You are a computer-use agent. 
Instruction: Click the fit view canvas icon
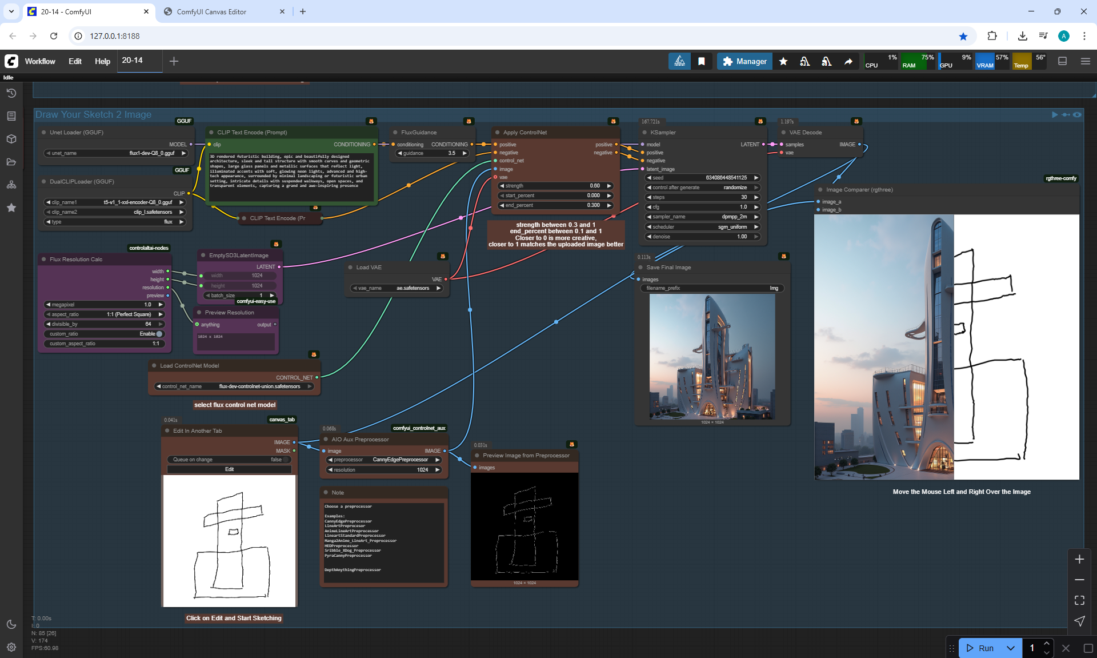1079,600
